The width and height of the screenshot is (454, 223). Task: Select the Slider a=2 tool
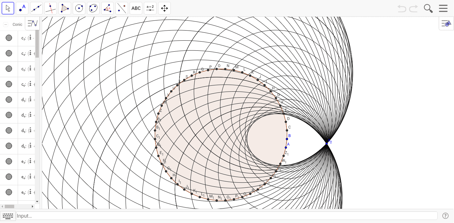[150, 8]
